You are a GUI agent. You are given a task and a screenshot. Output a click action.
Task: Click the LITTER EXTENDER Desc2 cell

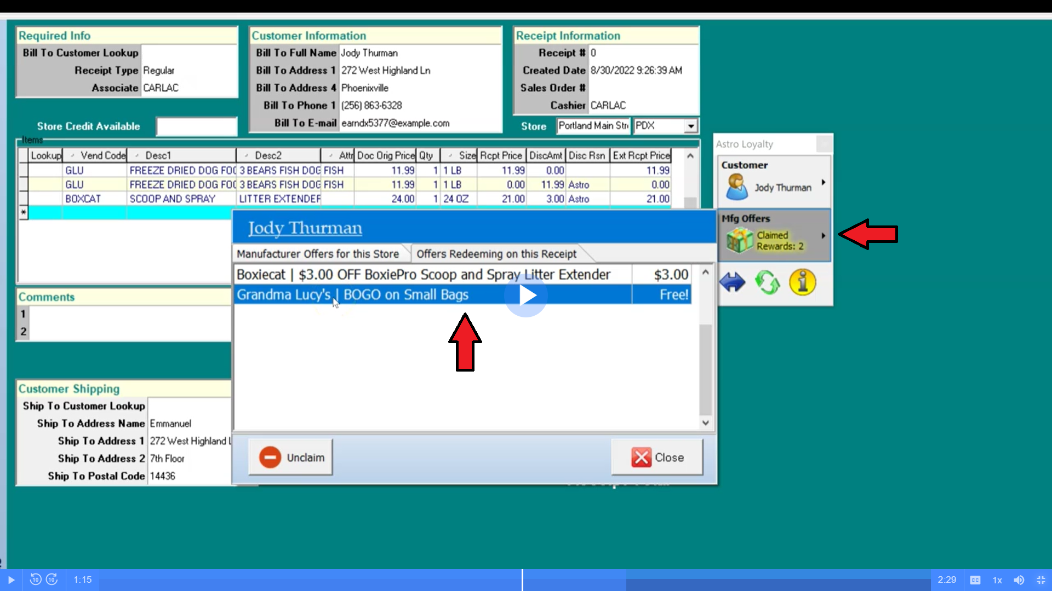278,199
